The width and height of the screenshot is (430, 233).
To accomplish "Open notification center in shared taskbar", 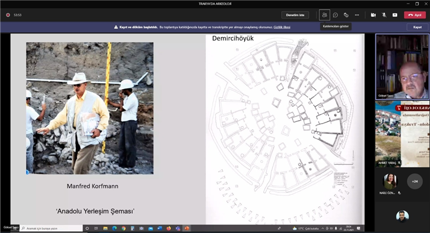I will click(x=358, y=228).
